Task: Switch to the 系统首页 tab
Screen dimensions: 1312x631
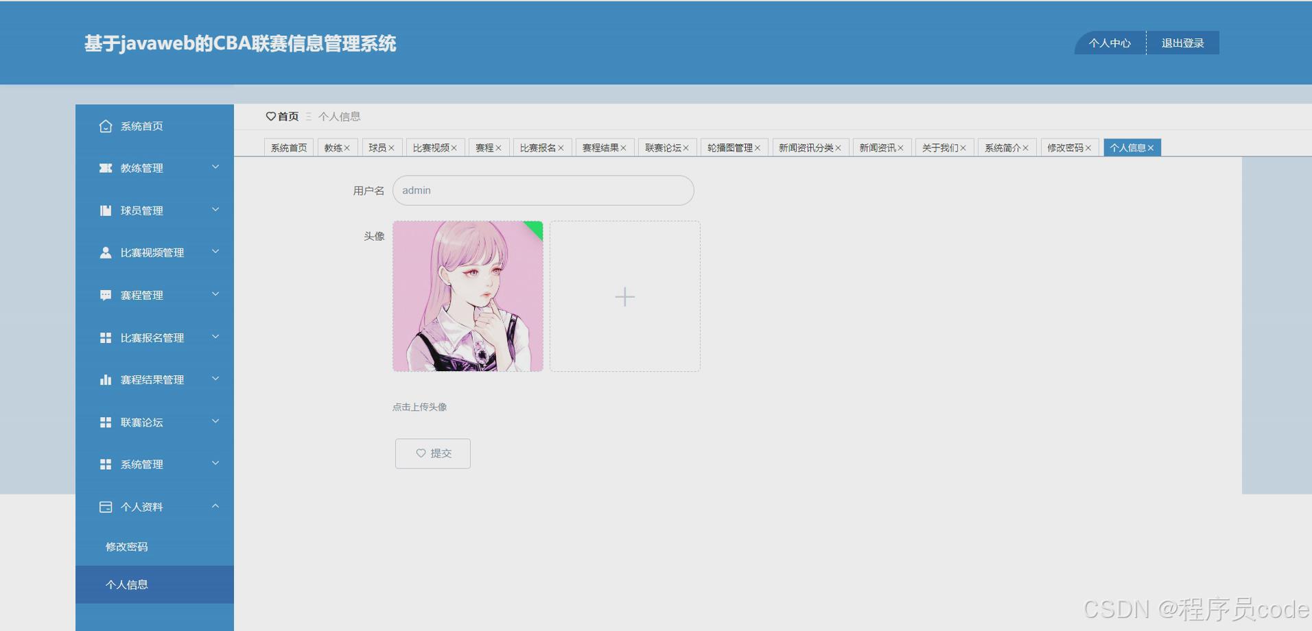Action: point(289,147)
